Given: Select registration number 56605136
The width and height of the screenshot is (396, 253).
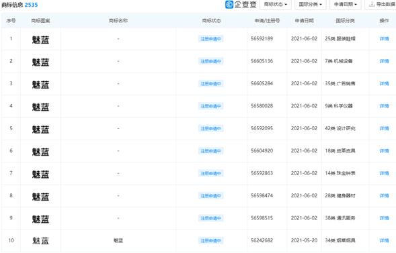Looking at the screenshot, I should pos(262,61).
